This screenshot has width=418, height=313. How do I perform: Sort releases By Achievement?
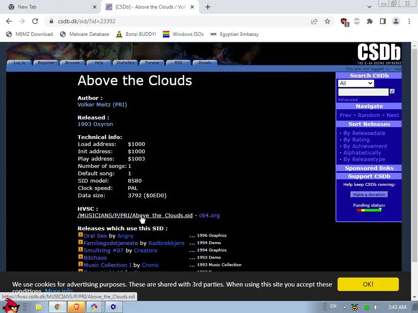365,146
